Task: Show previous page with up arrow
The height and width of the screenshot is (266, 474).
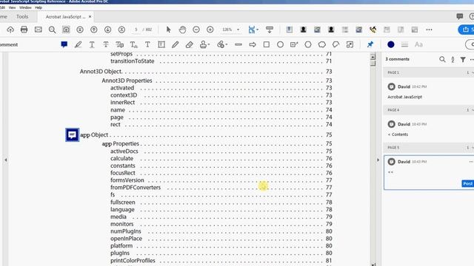Action: 94,30
